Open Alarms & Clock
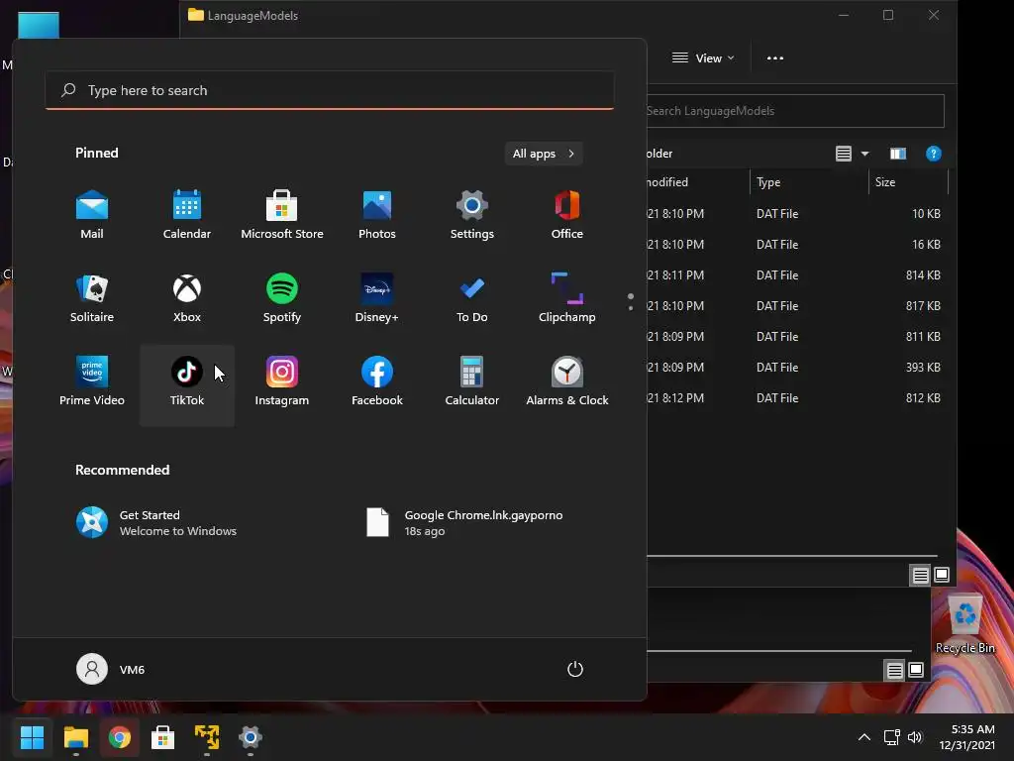This screenshot has width=1014, height=761. [x=567, y=381]
